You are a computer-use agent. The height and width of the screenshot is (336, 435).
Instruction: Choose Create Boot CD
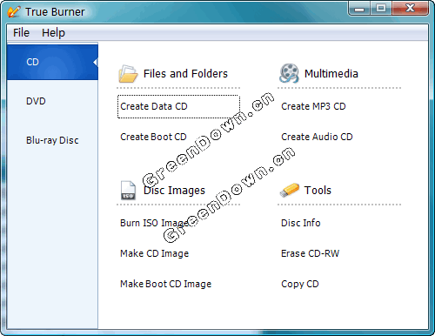[x=153, y=137]
